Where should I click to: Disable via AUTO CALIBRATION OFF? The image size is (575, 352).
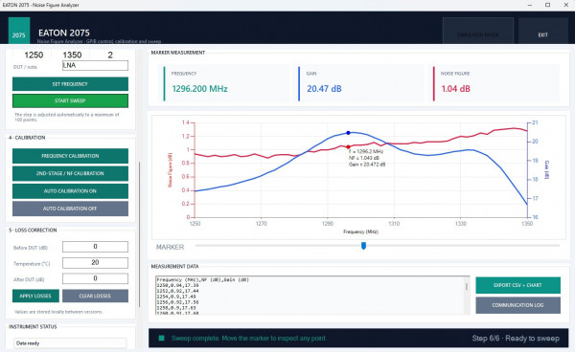tap(70, 209)
